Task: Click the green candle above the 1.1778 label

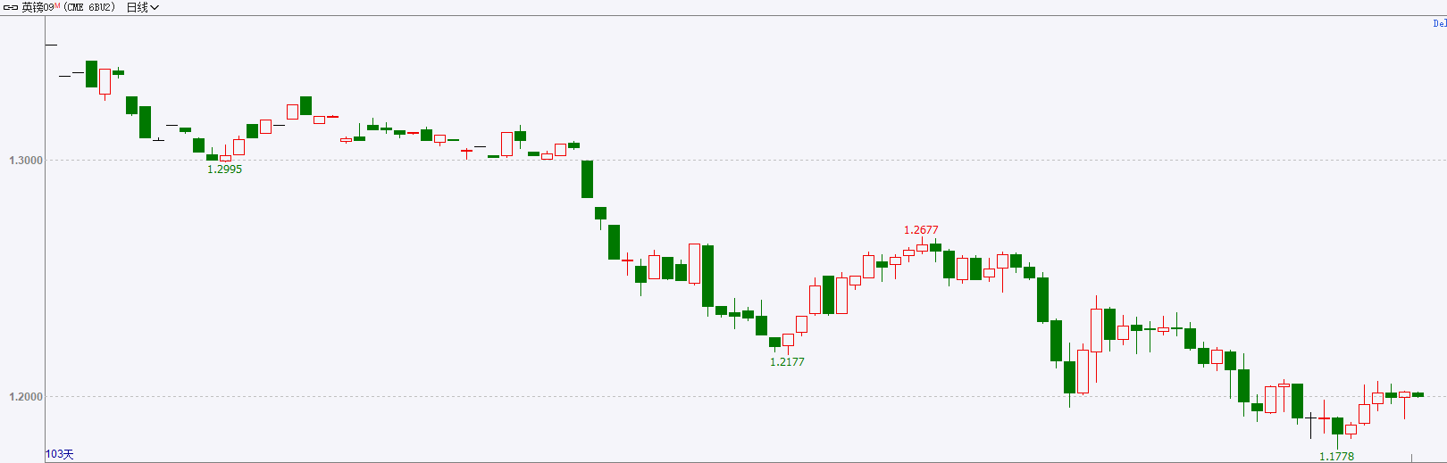Action: click(x=1337, y=426)
